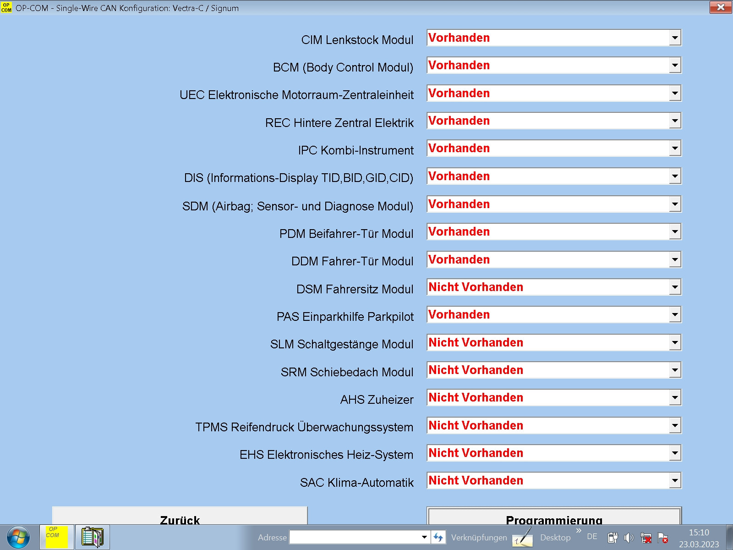Image resolution: width=733 pixels, height=550 pixels.
Task: Click the address bar refresh icon
Action: (438, 537)
